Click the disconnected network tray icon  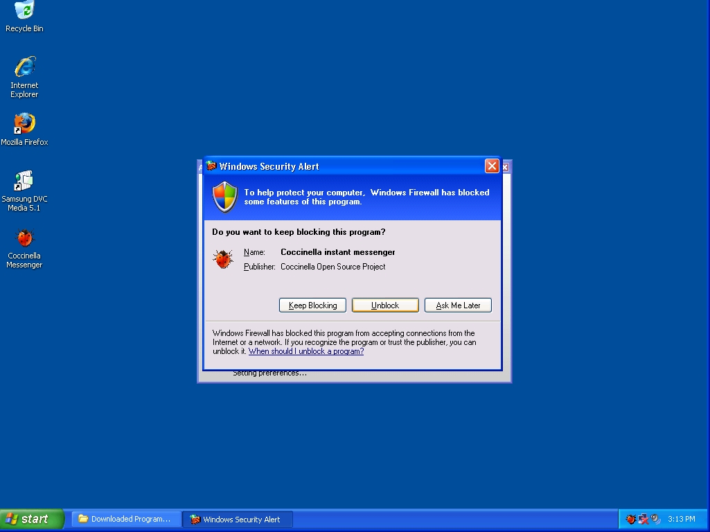[x=643, y=519]
